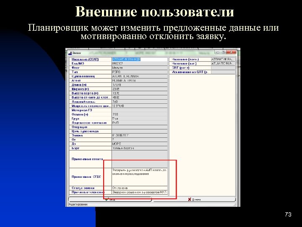Image resolution: width=302 pixels, height=227 pixels.
Task: Confirm the form with the Ввод button
Action: (x=110, y=199)
